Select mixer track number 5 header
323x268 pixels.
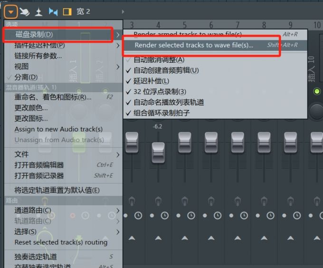point(185,25)
